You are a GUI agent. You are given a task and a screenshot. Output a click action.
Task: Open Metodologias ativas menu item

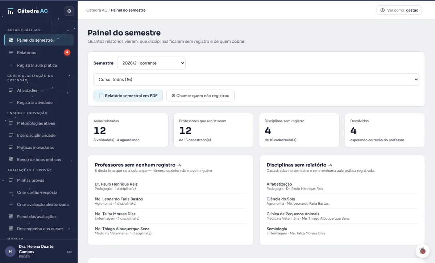(x=39, y=123)
